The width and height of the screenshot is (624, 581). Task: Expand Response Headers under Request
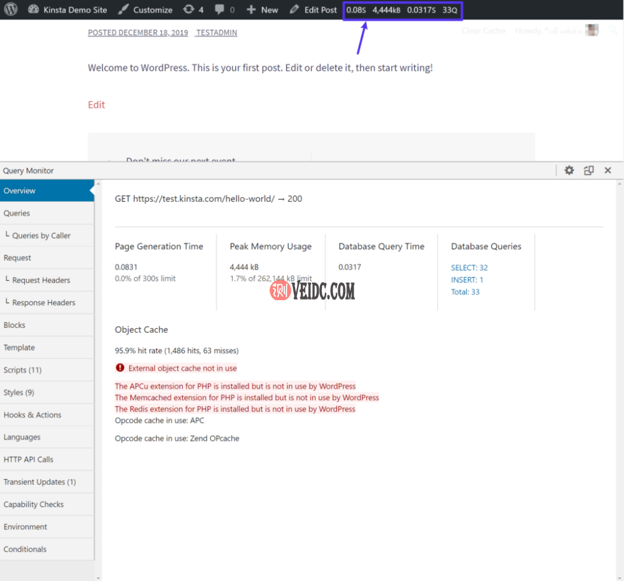pos(39,302)
